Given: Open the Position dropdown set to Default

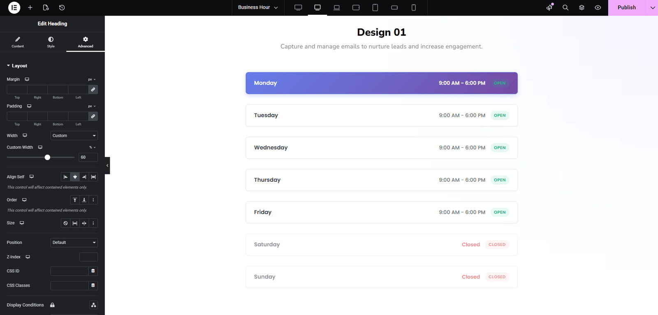Looking at the screenshot, I should 74,242.
